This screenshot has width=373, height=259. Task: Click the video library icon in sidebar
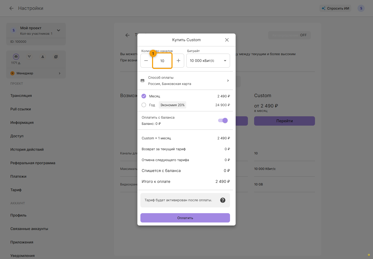tap(56, 56)
